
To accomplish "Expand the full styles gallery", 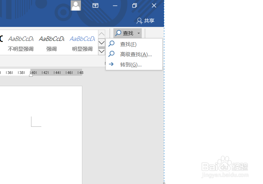I will tap(101, 51).
